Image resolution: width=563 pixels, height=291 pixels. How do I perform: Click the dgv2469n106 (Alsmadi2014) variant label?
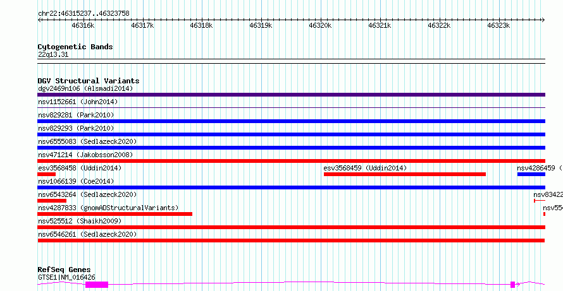click(85, 88)
